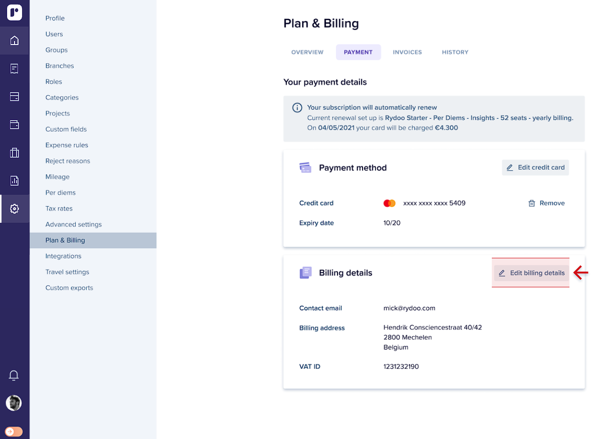
Task: Click the Plan & Billing page heading
Action: [x=321, y=24]
